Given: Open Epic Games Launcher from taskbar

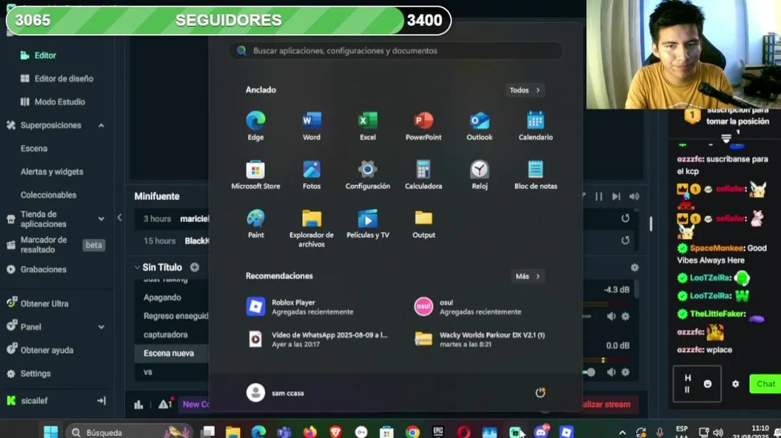Looking at the screenshot, I should coord(438,432).
